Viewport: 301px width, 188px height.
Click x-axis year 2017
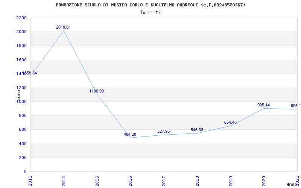pyautogui.click(x=164, y=181)
